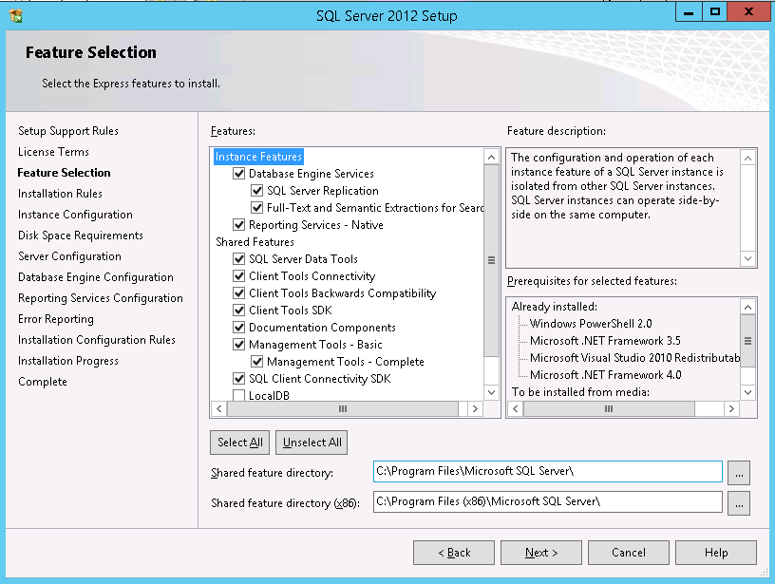Screen dimensions: 775x584
Task: Select Microsoft .NET Framework 3.5 prerequisite
Action: coord(605,341)
